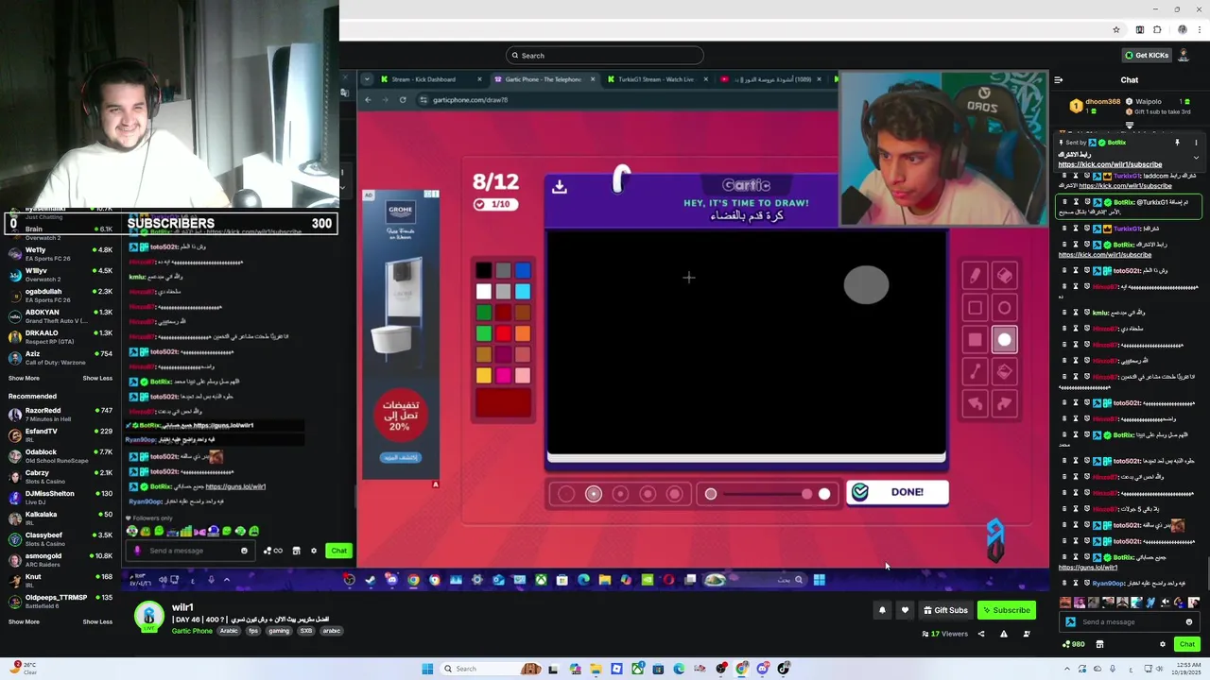Viewport: 1210px width, 680px height.
Task: Redo the drawing stroke
Action: coord(1005,404)
